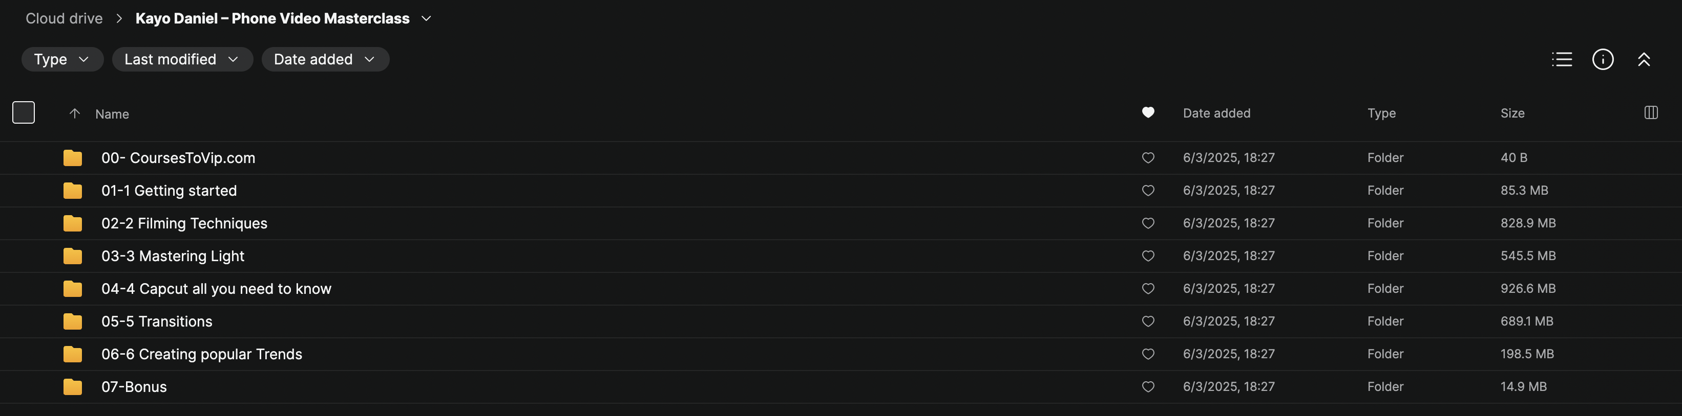Click the favorites heart header icon
Viewport: 1682px width, 416px height.
coord(1148,112)
